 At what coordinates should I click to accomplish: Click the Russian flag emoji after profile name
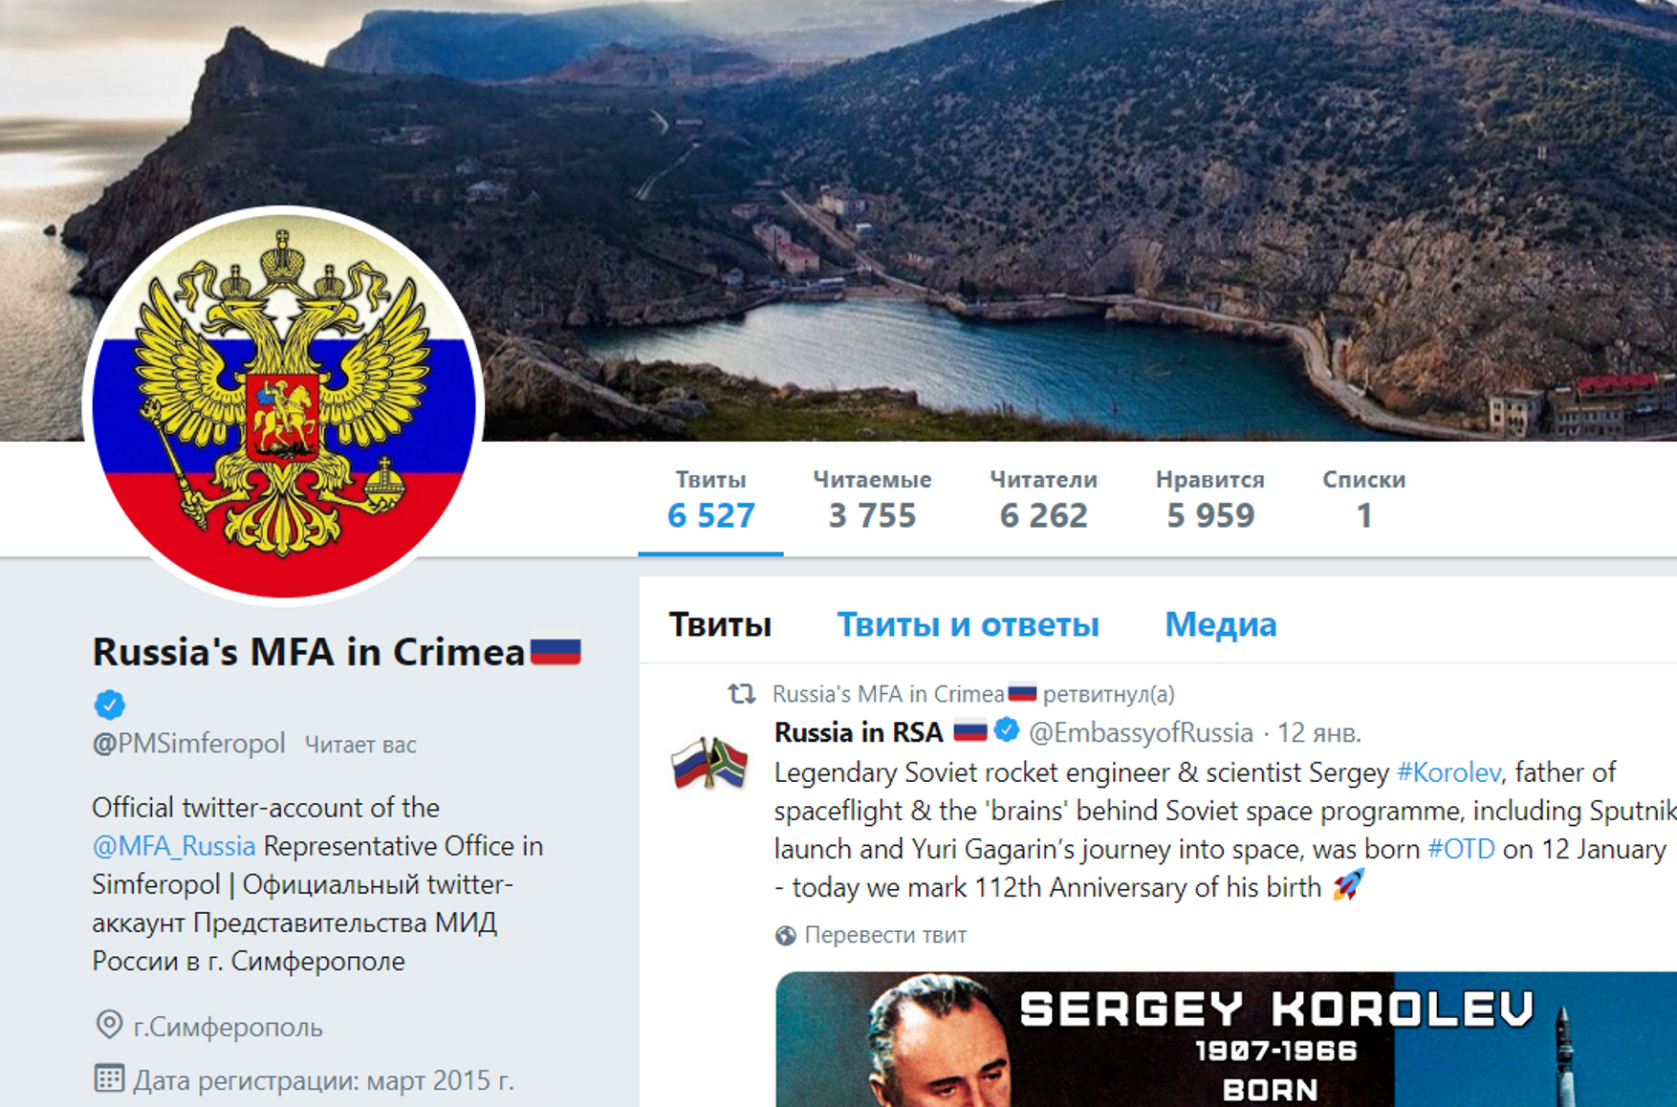coord(555,652)
